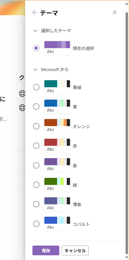
Task: Pick the オレンジ theme radio button
Action: pos(36,126)
